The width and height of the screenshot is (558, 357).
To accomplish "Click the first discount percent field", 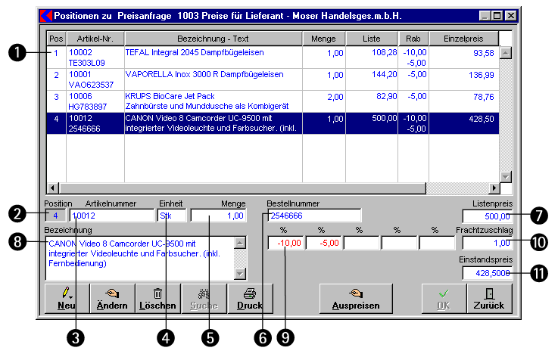I will (286, 243).
